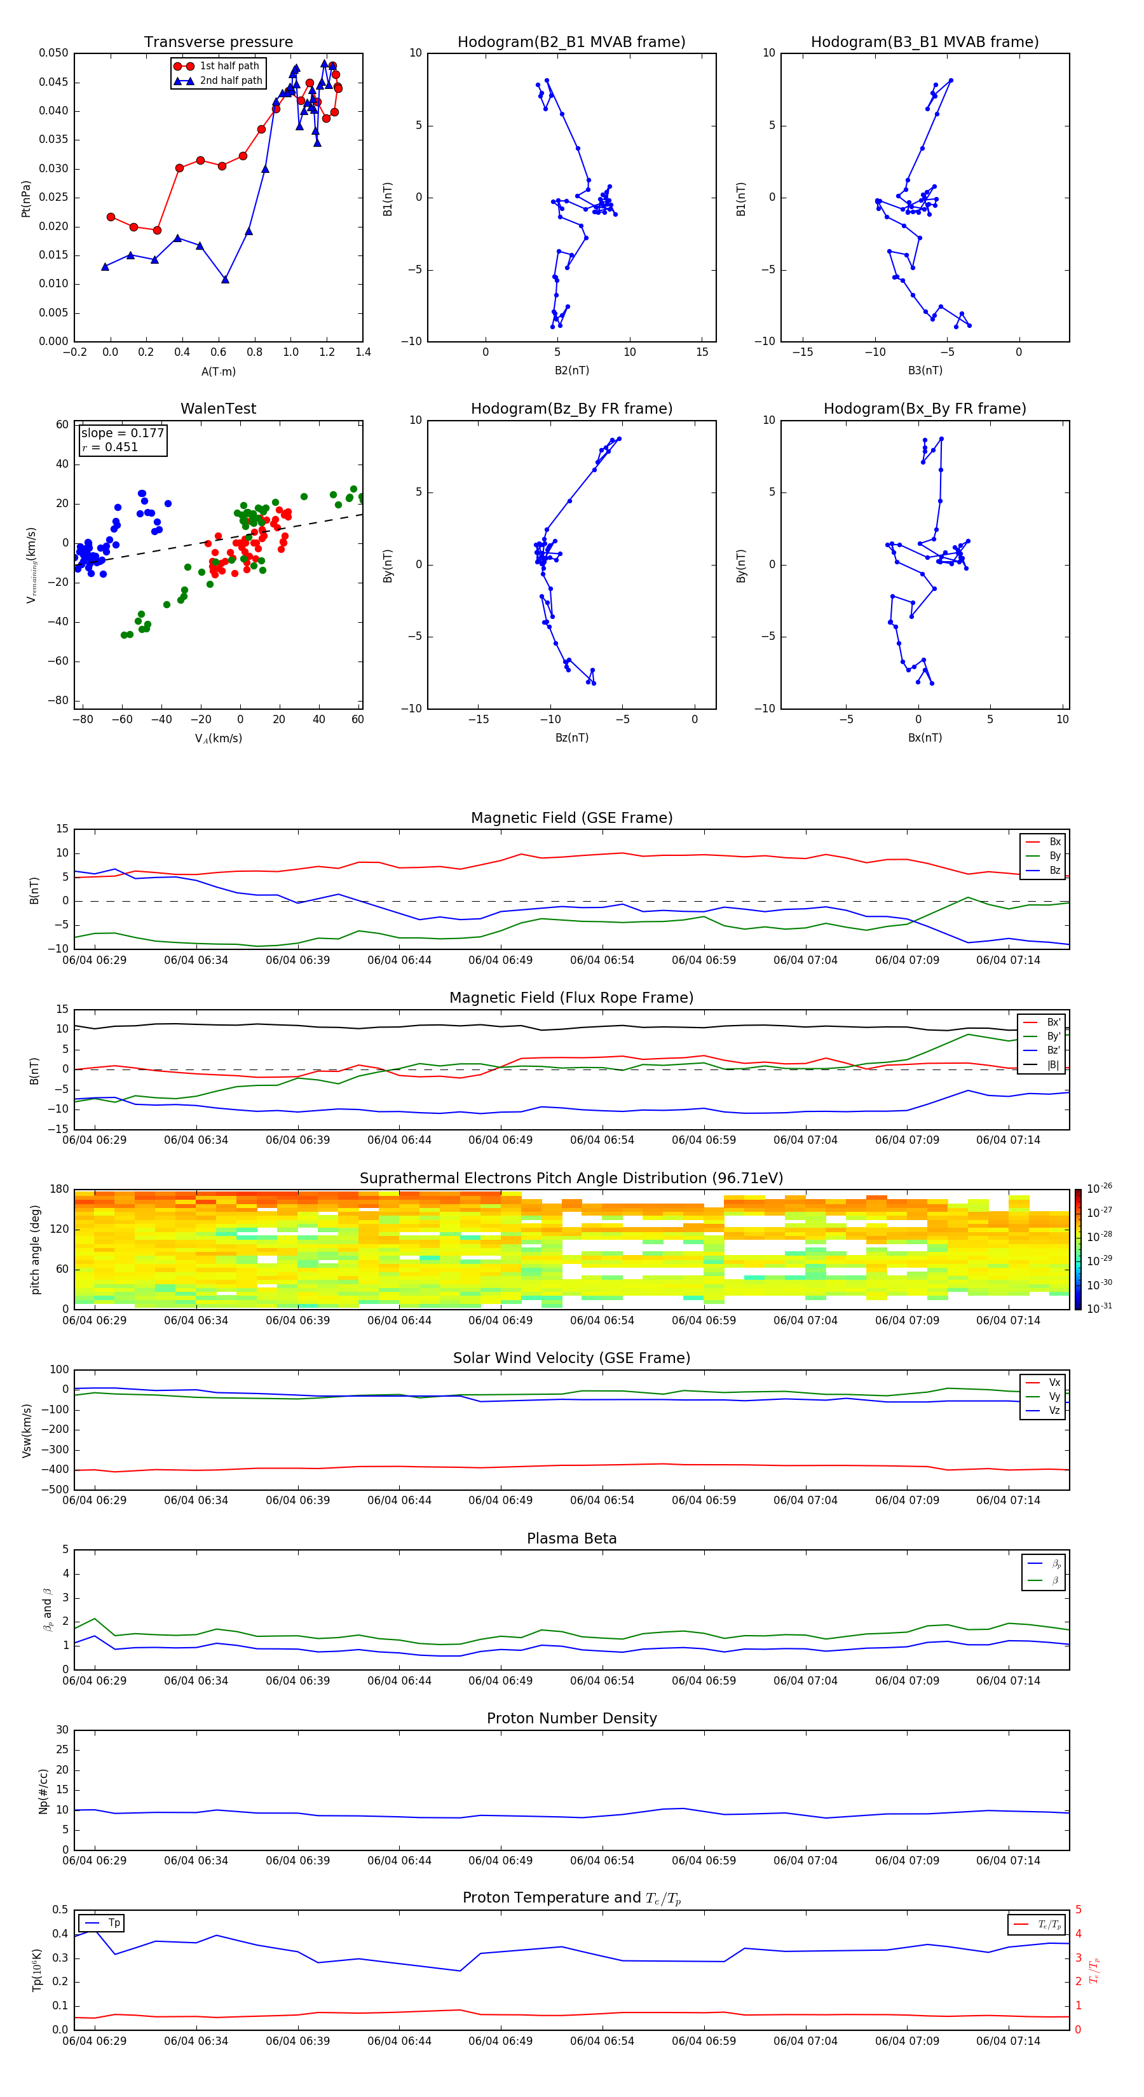Viewport: 1144px width, 2097px height.
Task: Click the "Vsw(km/s)" y-axis label
Action: [27, 1430]
